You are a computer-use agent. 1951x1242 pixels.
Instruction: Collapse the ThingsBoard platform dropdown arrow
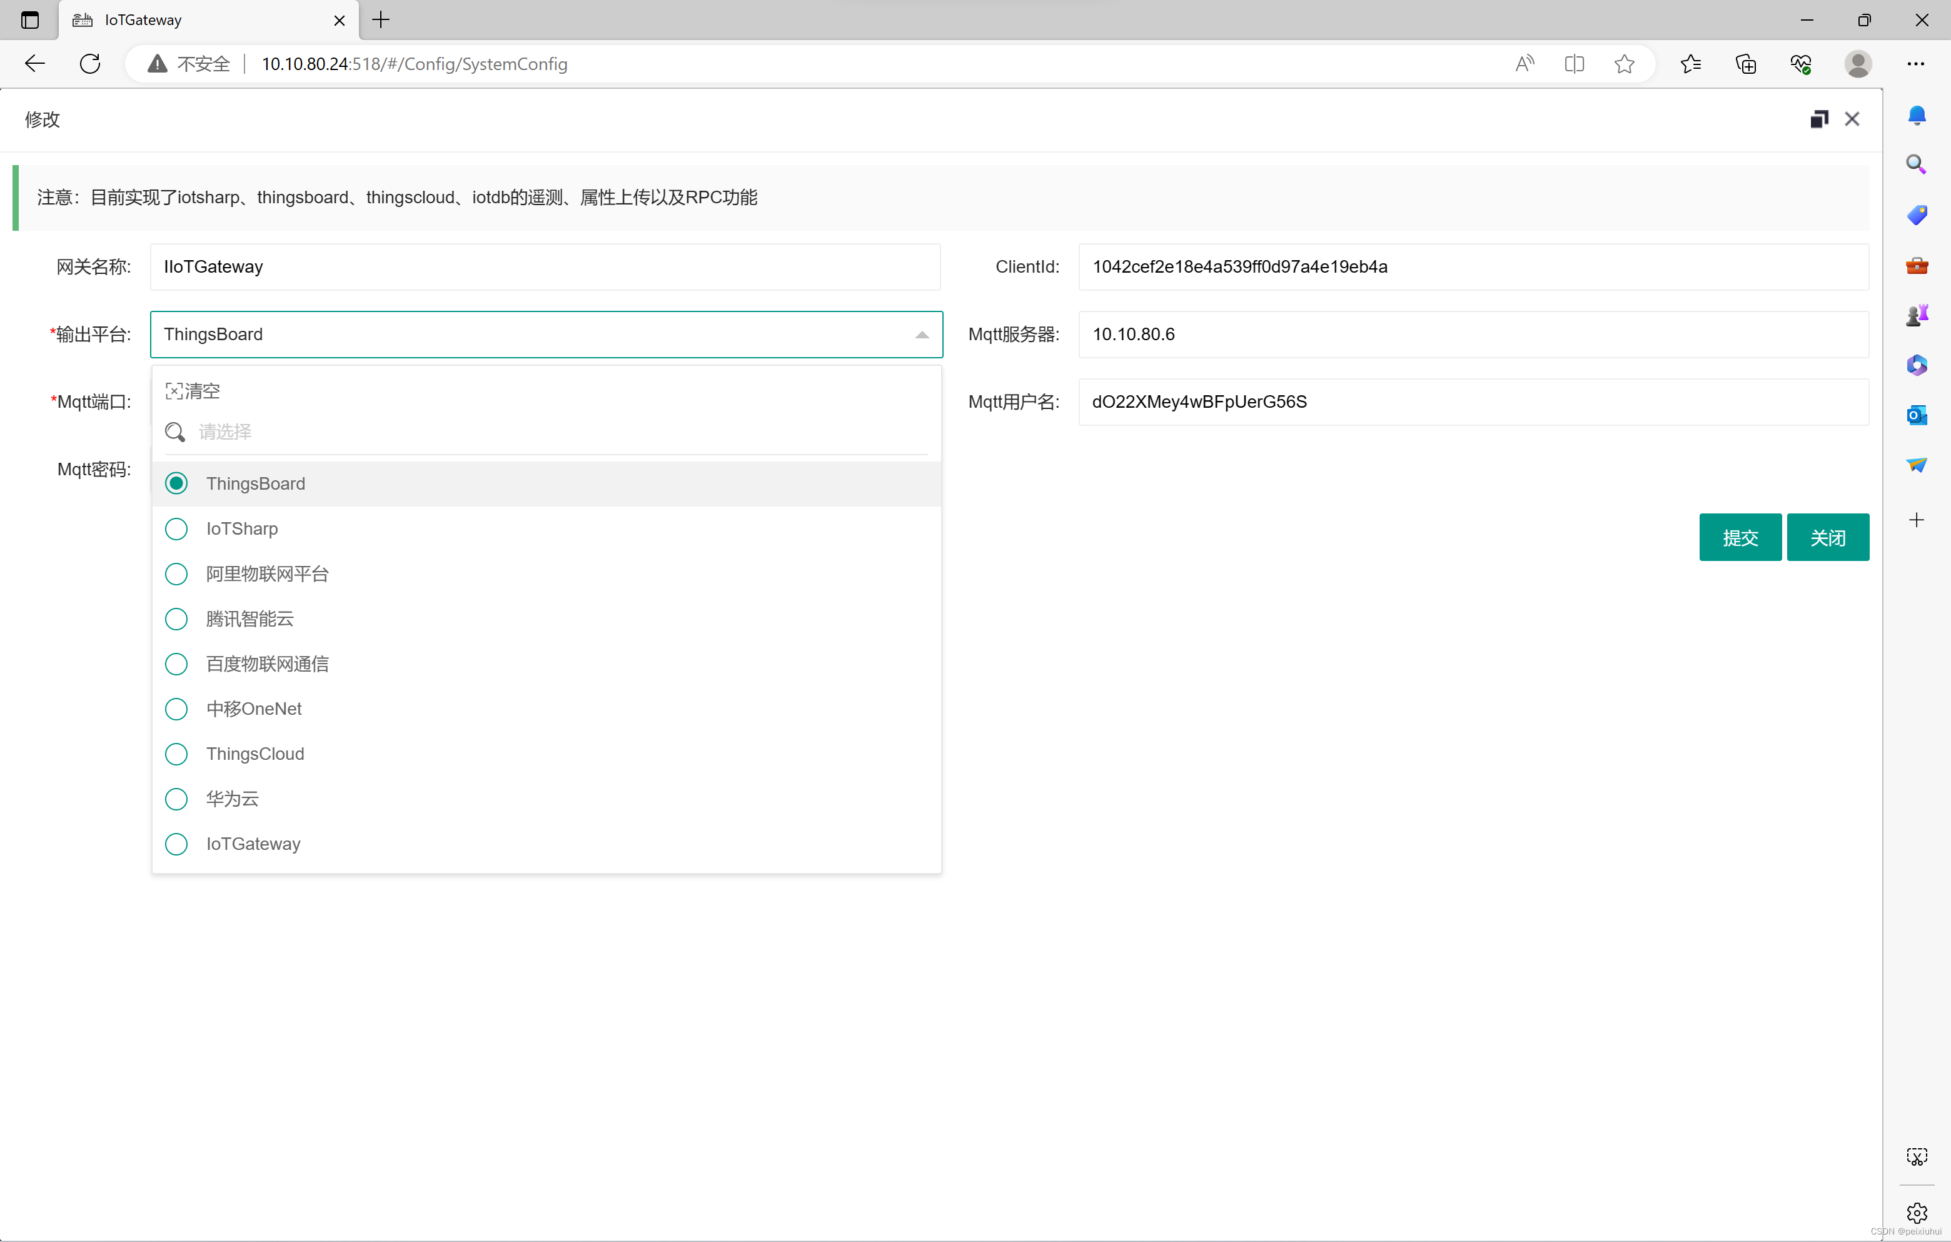(921, 334)
